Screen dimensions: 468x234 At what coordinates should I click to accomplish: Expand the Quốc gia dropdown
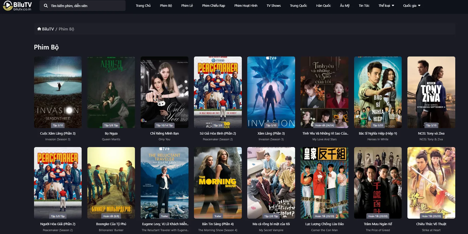(412, 5)
